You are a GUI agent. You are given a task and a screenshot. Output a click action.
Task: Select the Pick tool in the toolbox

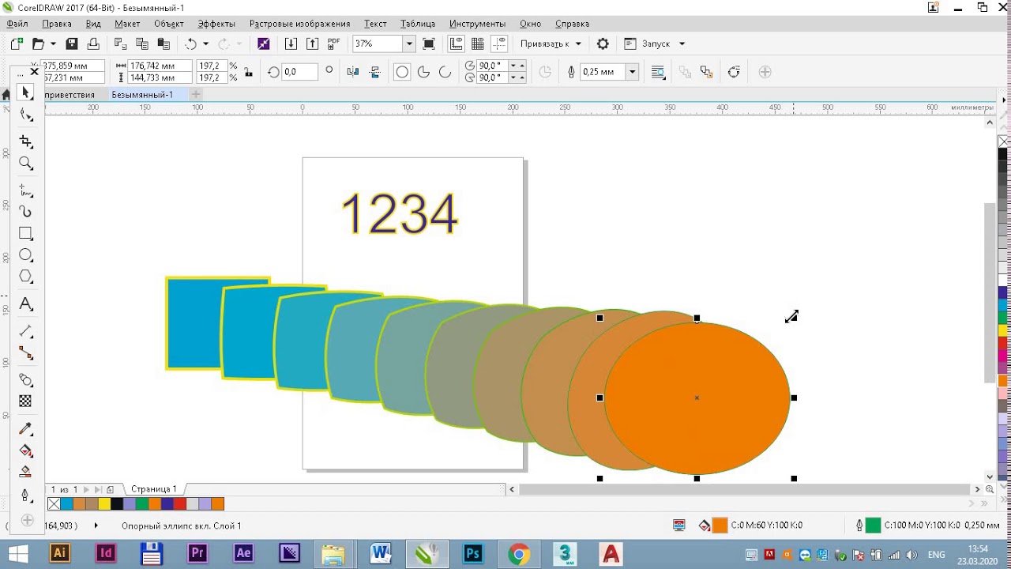[x=25, y=92]
